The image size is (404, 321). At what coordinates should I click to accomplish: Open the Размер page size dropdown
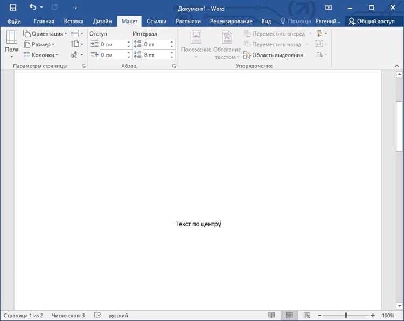coord(39,44)
